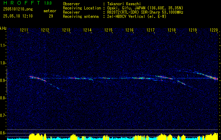
Task: Select the version number 1.0.0
Action: click(x=48, y=3)
